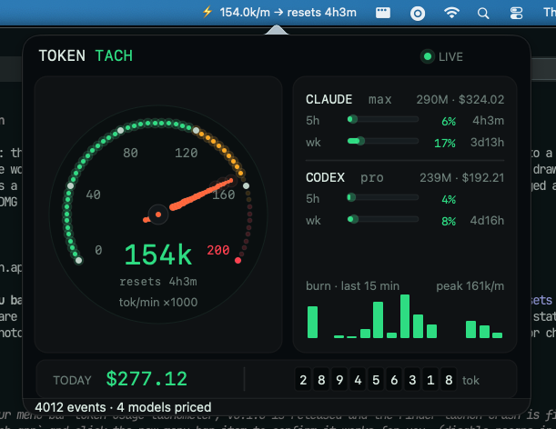Click Claude total '290M · $324.02'
Screen dimensions: 556x429
pos(460,100)
